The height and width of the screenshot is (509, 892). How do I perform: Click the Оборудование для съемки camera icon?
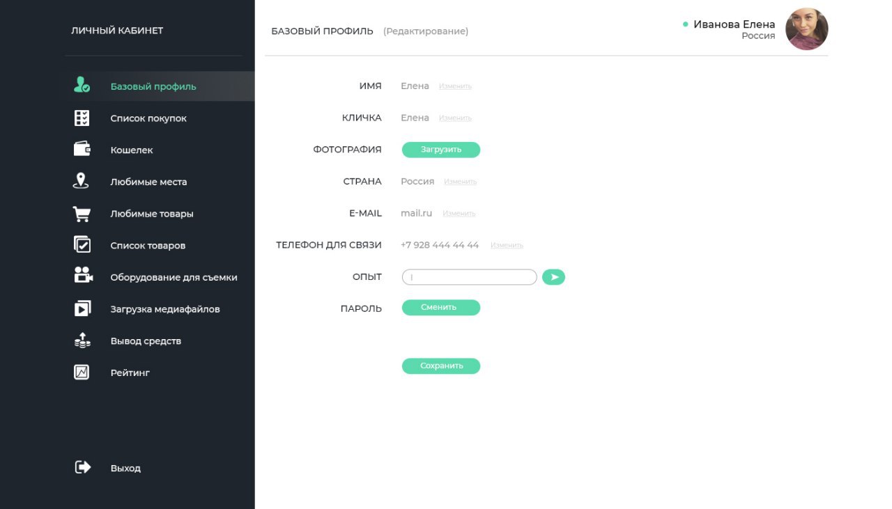84,276
